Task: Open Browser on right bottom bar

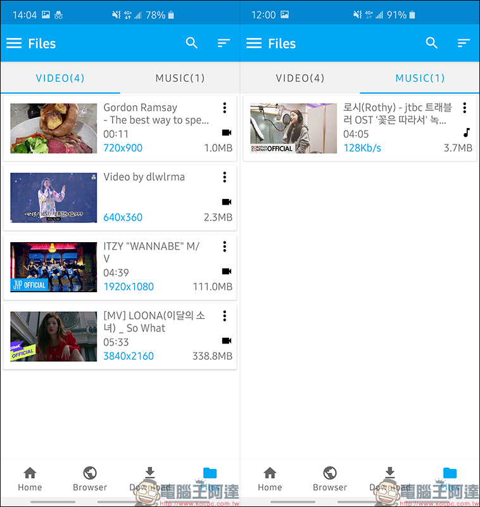Action: pos(330,479)
